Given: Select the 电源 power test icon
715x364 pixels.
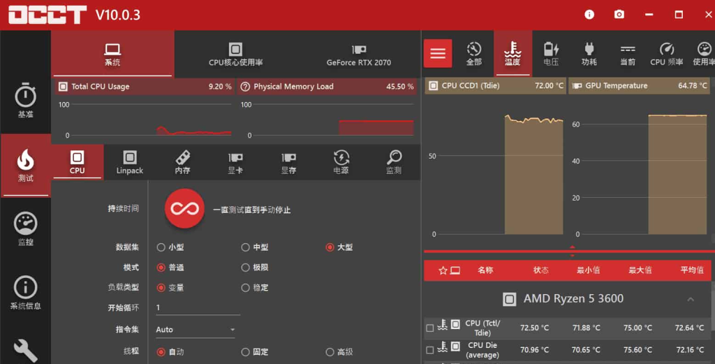Looking at the screenshot, I should tap(341, 162).
